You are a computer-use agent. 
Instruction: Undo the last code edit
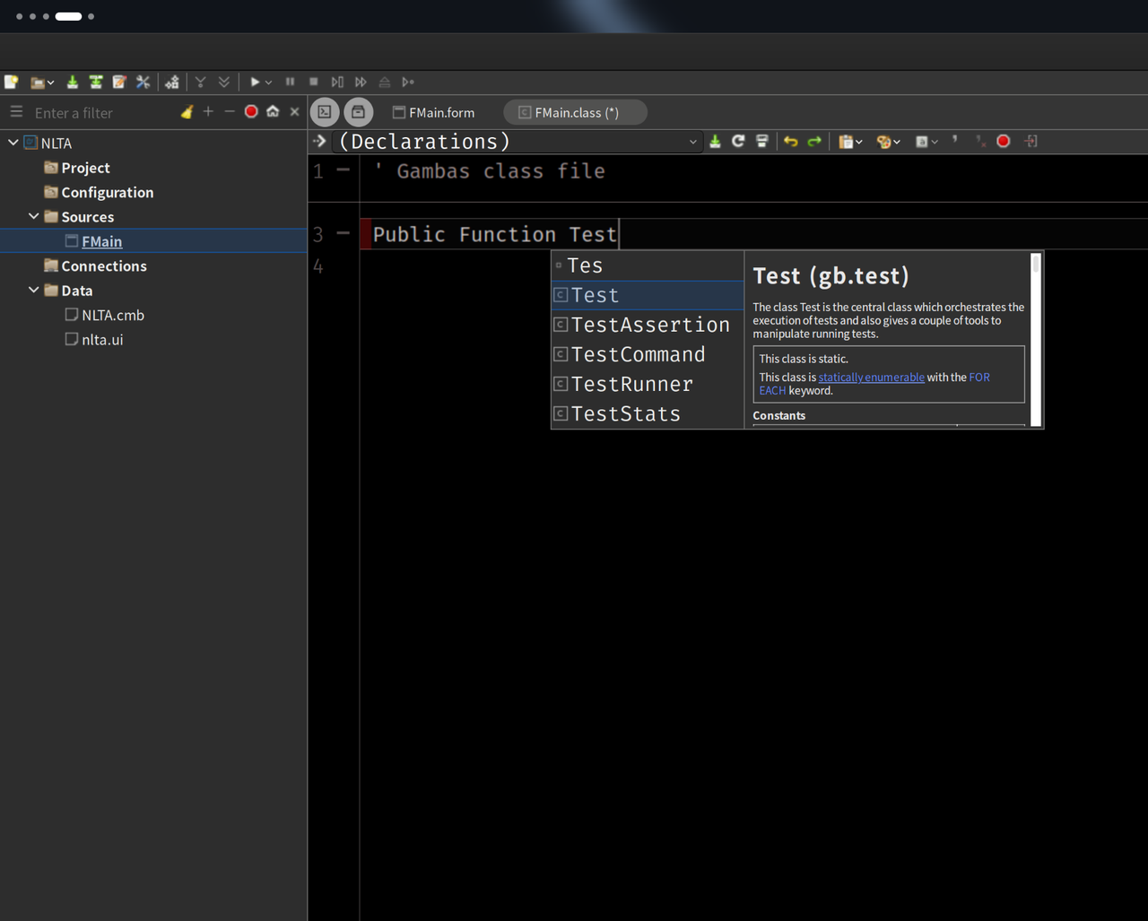pyautogui.click(x=790, y=141)
